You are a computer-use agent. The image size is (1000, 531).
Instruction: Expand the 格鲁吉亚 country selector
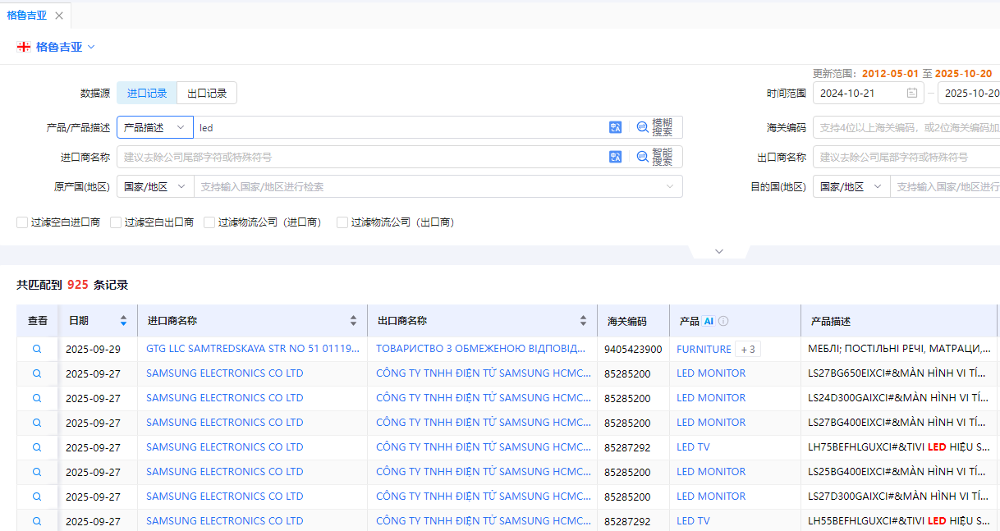tap(91, 47)
